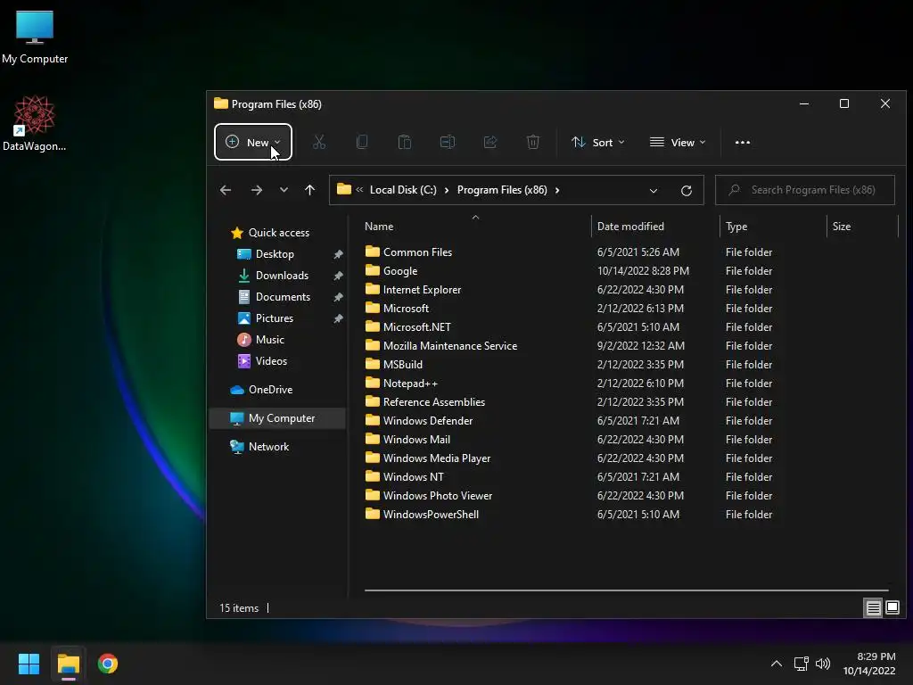Screen dimensions: 913x685
Task: Select the DataWagon desktop shortcut
Action: point(35,123)
